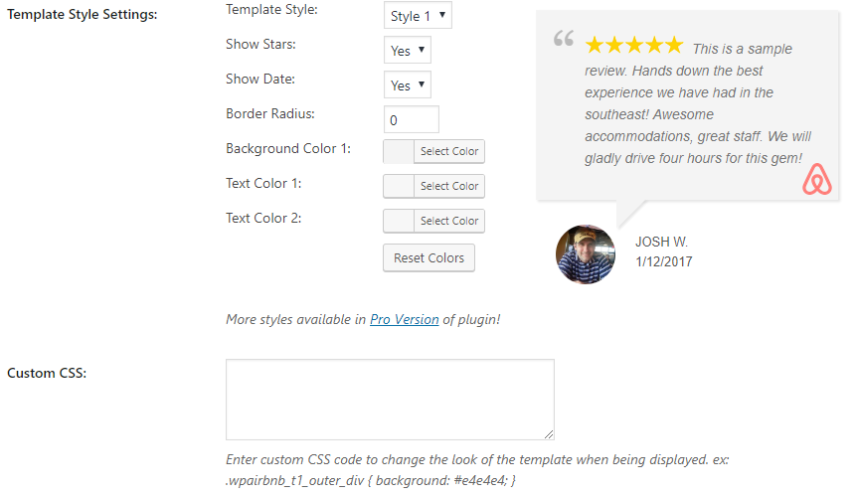
Task: Click the gold star rating icons
Action: 634,45
